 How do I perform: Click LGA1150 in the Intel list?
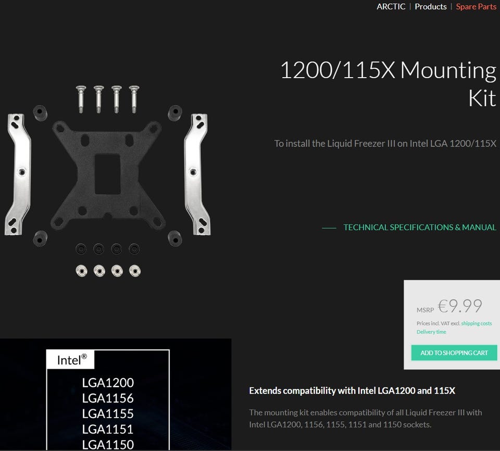pos(108,444)
